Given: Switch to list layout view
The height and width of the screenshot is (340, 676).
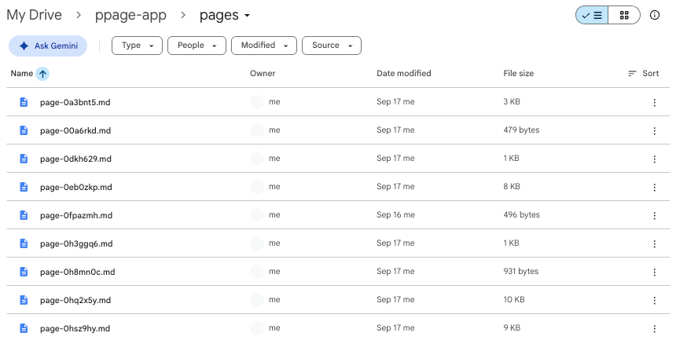Looking at the screenshot, I should 592,16.
